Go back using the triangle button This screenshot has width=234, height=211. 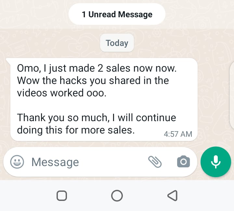(x=172, y=196)
